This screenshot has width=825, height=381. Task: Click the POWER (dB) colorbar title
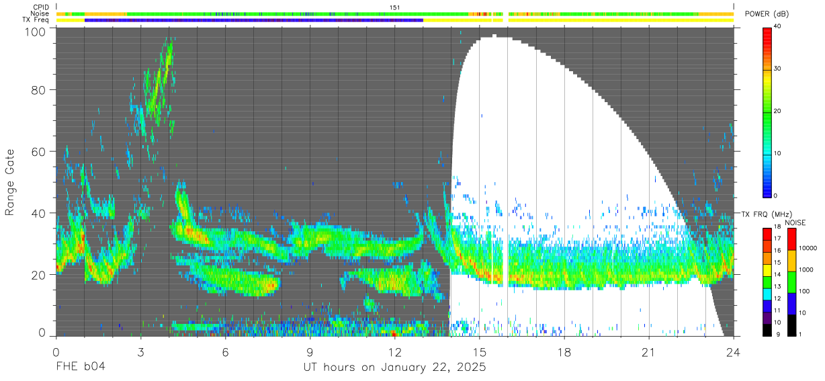click(x=767, y=14)
